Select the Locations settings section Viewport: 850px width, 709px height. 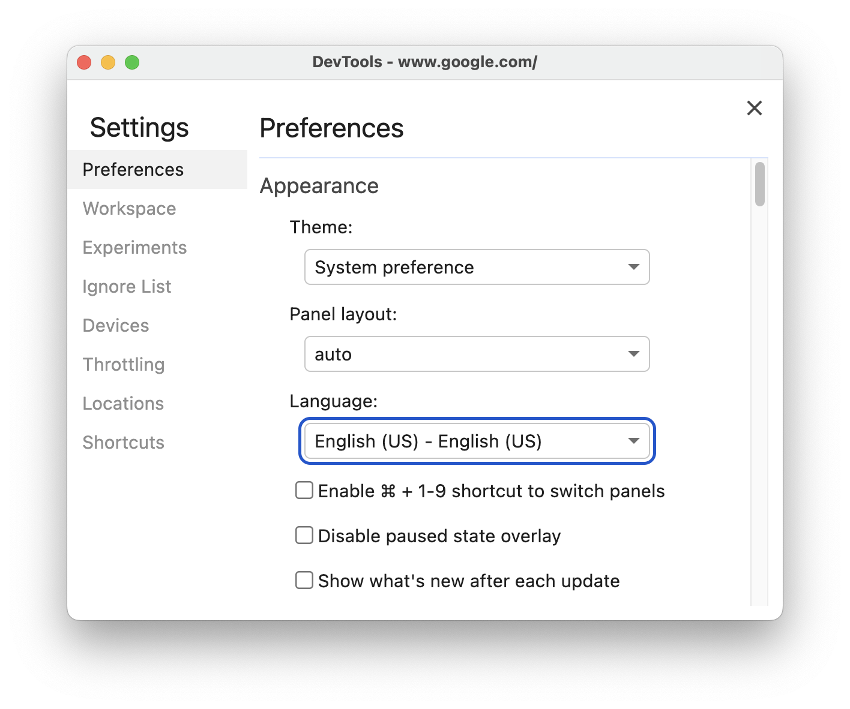(123, 403)
